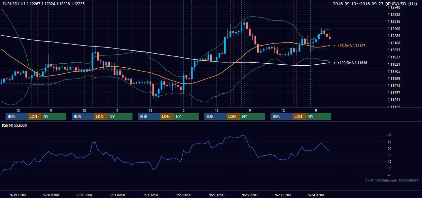Click RSI scale value 80
The width and height of the screenshot is (422, 198).
pyautogui.click(x=390, y=135)
